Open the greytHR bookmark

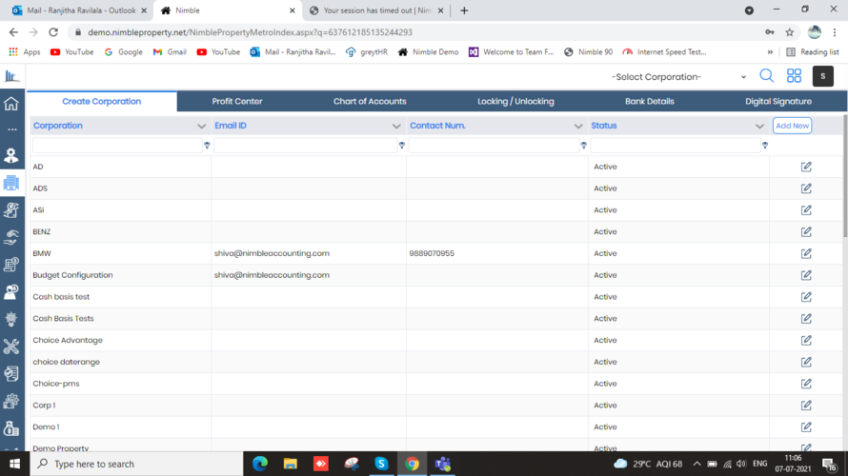(367, 51)
